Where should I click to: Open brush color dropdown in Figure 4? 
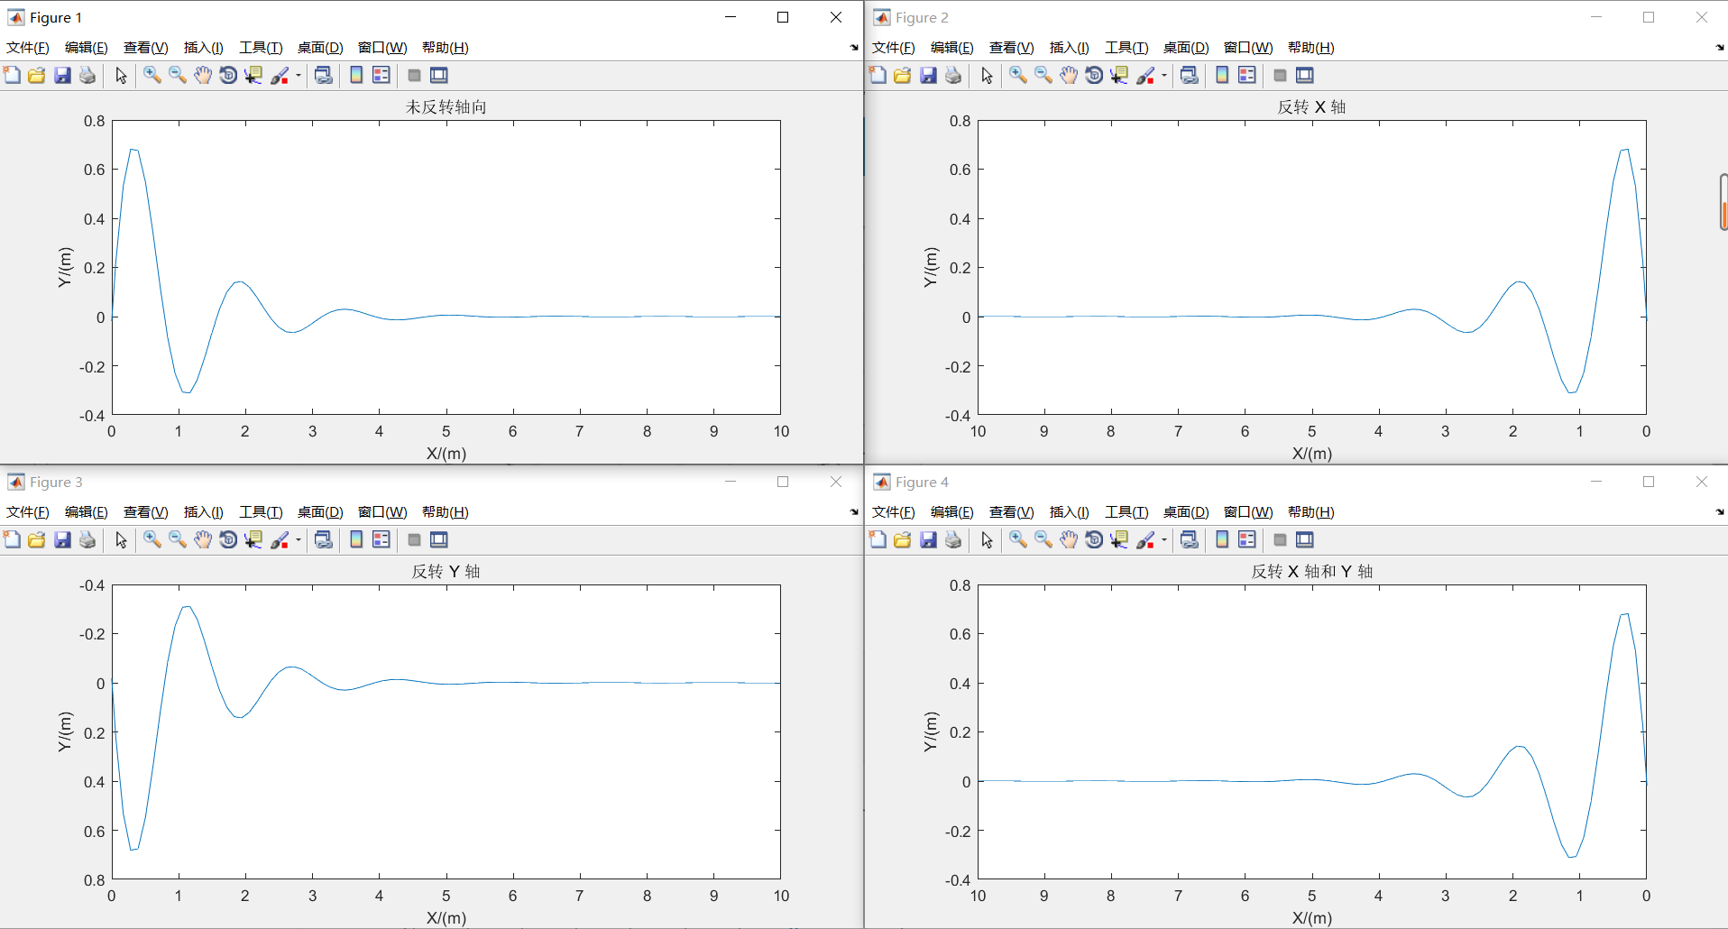(x=1164, y=540)
